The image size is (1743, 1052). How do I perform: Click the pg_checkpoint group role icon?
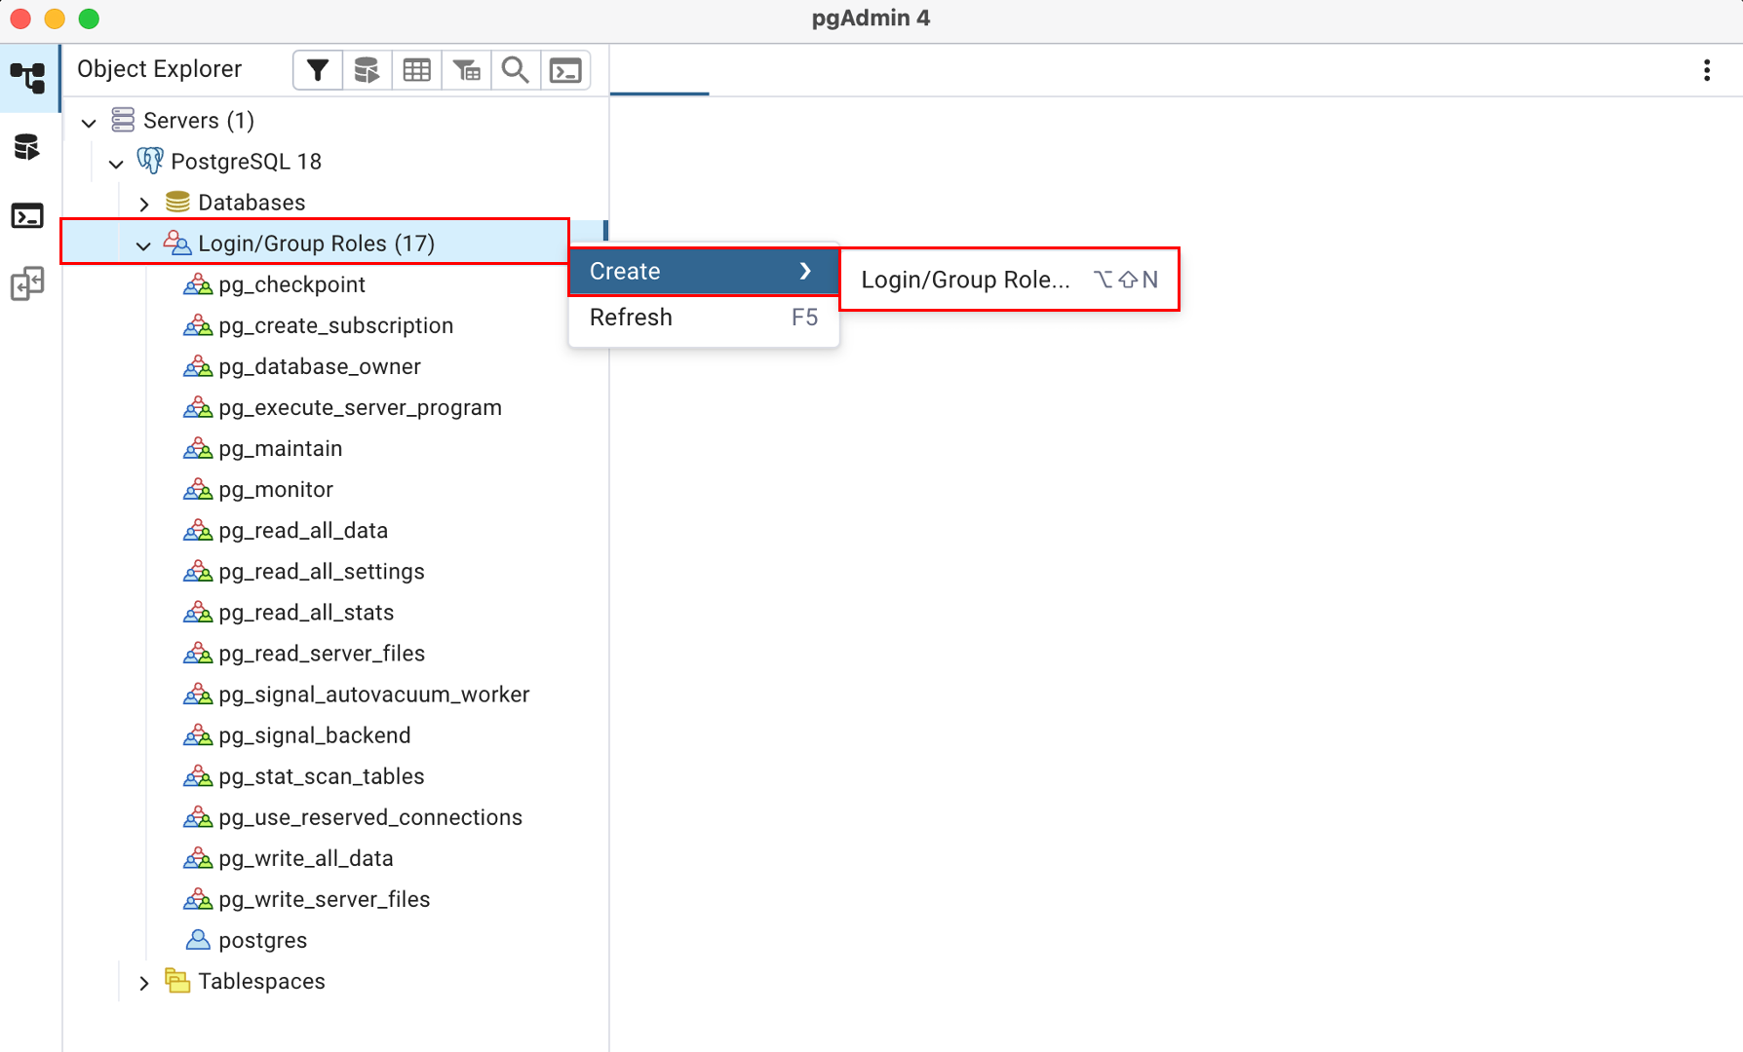[198, 284]
